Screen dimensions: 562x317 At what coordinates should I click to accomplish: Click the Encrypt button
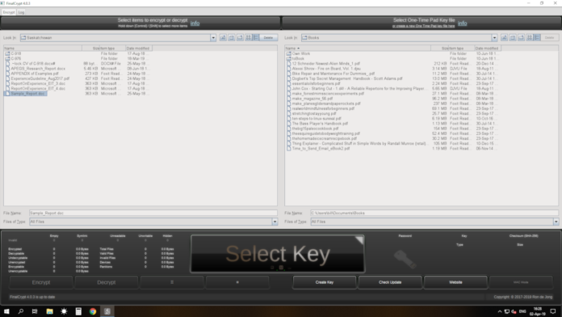coord(41,282)
